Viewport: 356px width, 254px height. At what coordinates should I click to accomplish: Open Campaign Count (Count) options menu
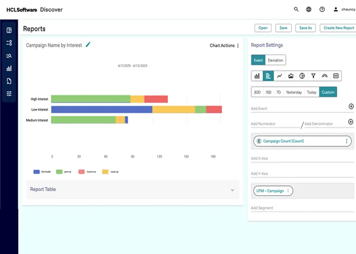coord(347,141)
